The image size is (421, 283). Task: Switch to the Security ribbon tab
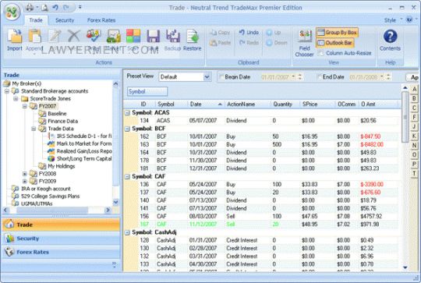[x=65, y=20]
